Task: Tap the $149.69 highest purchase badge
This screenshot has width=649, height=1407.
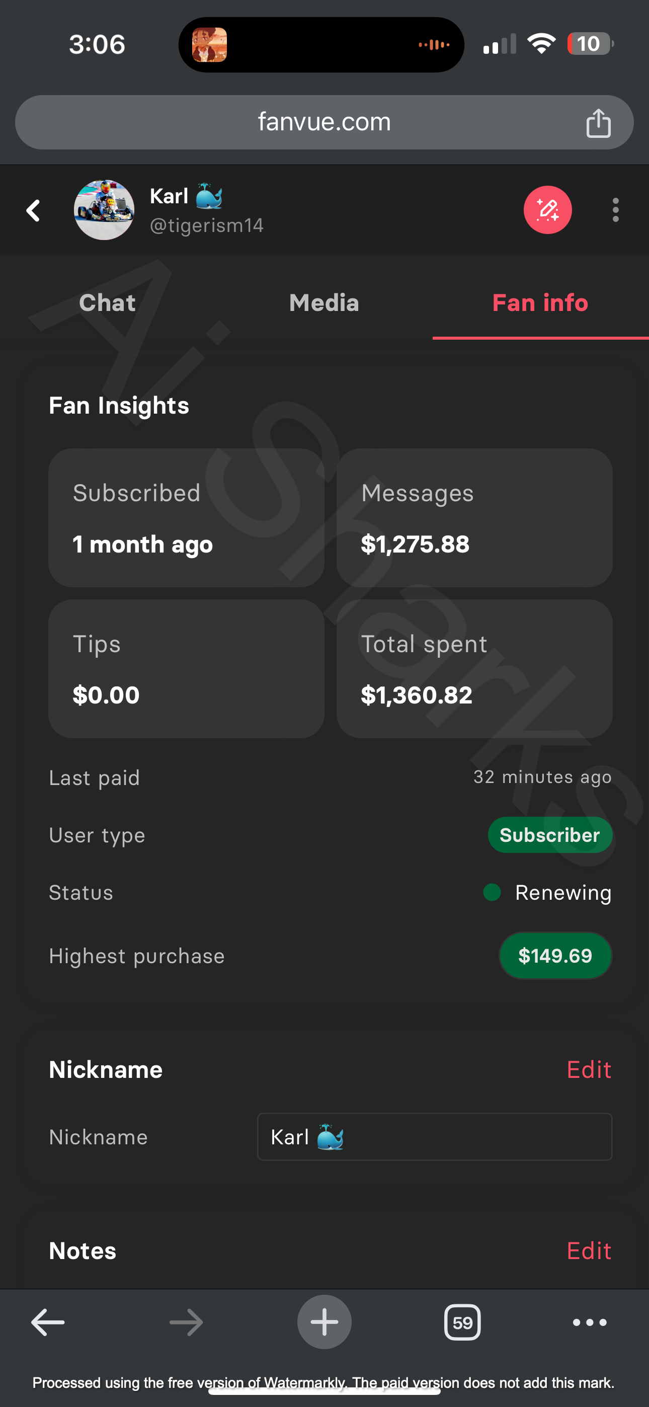Action: pos(555,955)
